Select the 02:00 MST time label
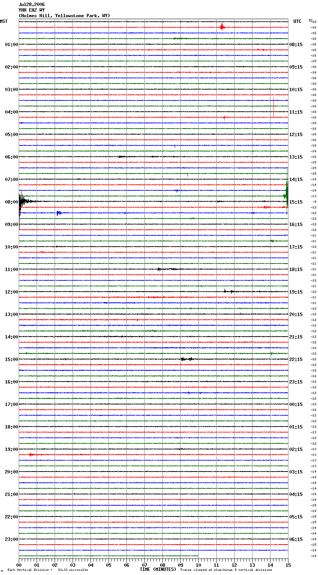The image size is (318, 575). tap(12, 67)
